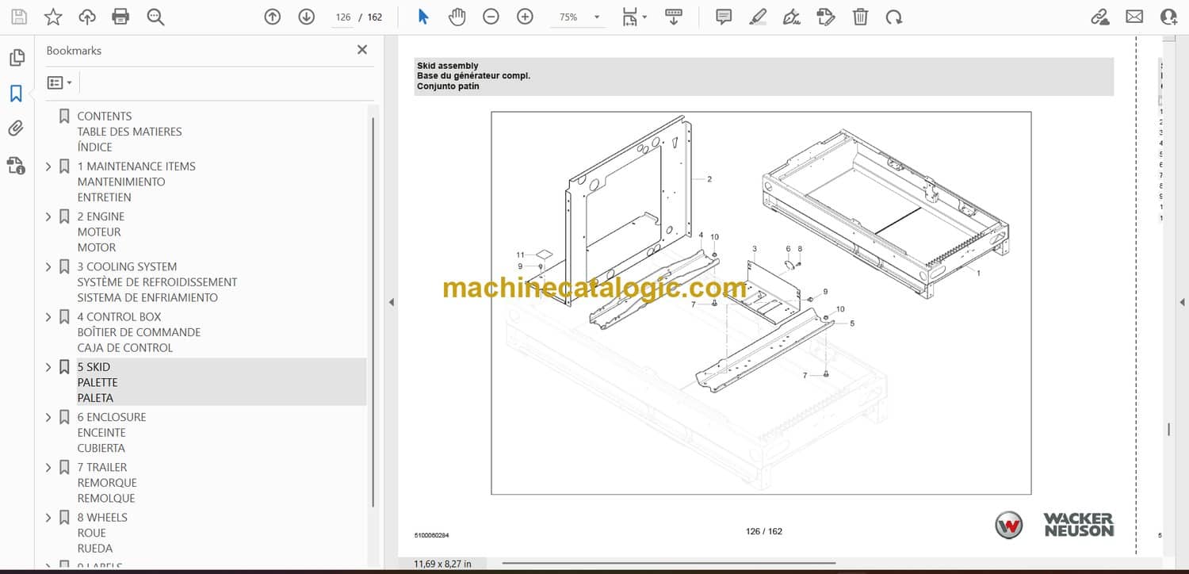Open the Find text search tool

click(155, 17)
